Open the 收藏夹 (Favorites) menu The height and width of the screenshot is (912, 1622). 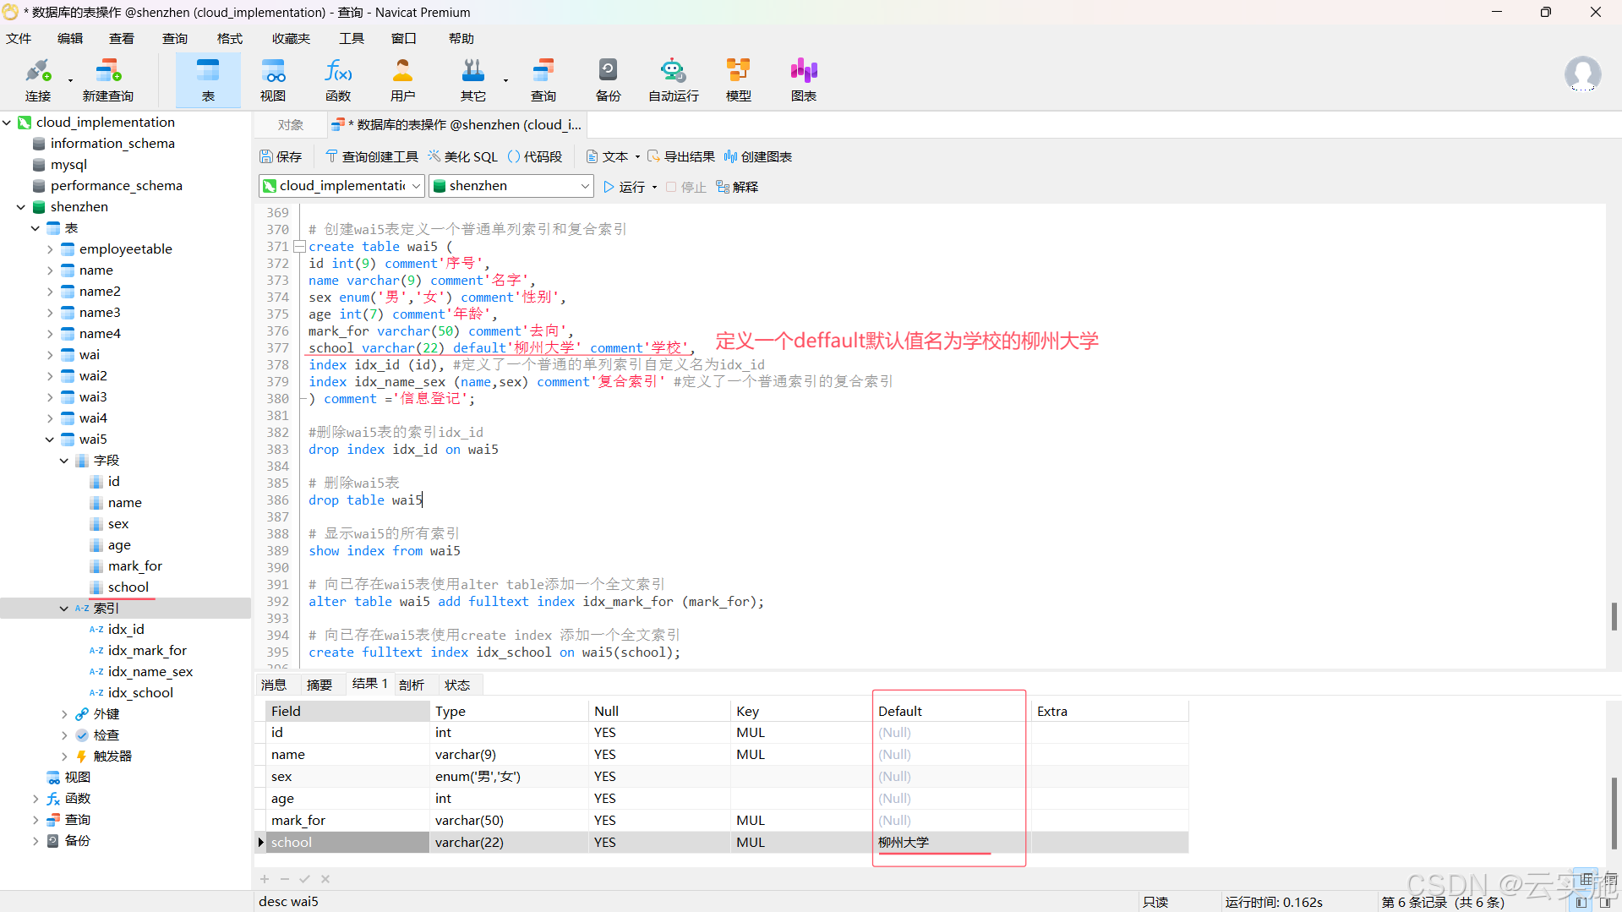click(291, 39)
